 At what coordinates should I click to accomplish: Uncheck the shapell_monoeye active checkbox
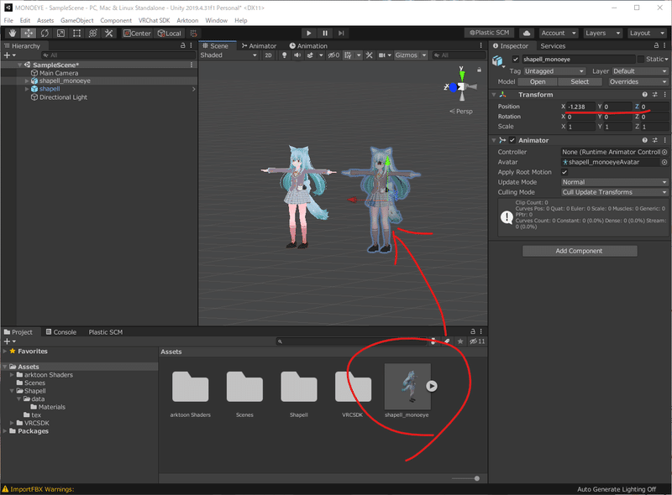516,59
